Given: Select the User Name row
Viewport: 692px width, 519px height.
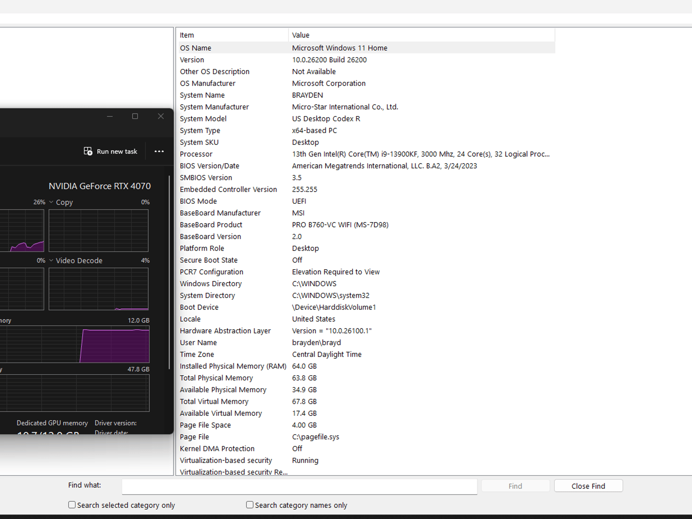Looking at the screenshot, I should click(x=367, y=343).
